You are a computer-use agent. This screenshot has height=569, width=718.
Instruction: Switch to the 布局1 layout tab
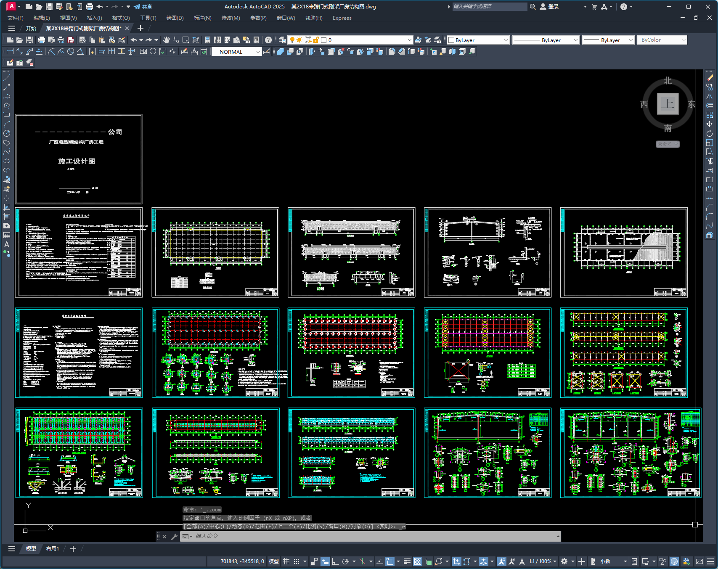coord(53,549)
